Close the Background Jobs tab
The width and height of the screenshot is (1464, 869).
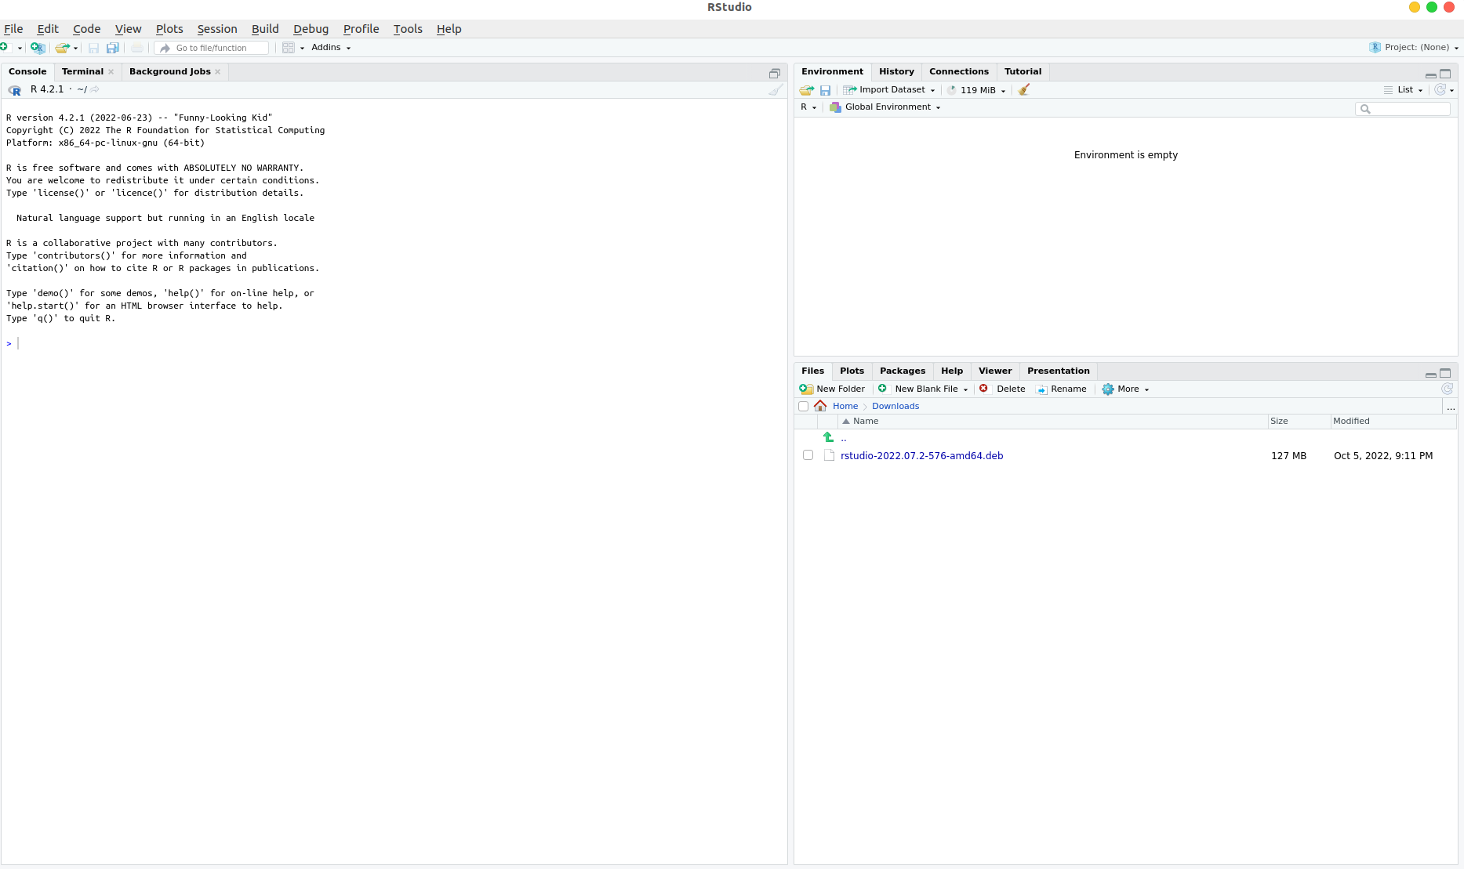click(x=218, y=71)
